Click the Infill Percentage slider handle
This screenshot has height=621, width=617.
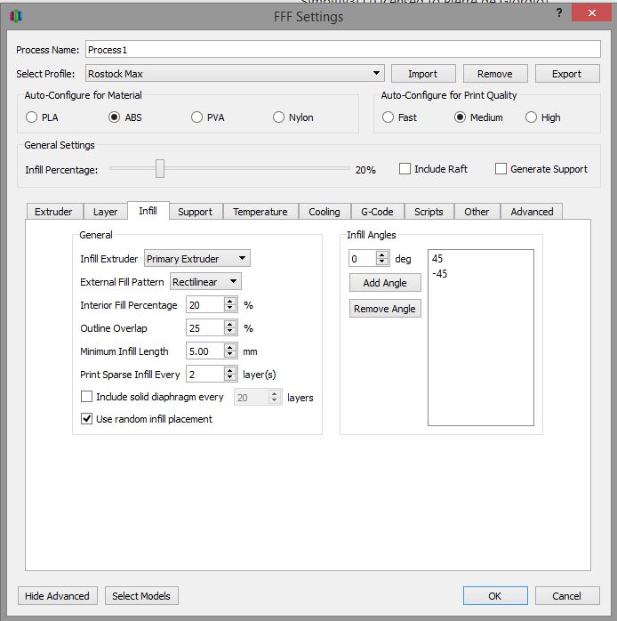tap(160, 169)
